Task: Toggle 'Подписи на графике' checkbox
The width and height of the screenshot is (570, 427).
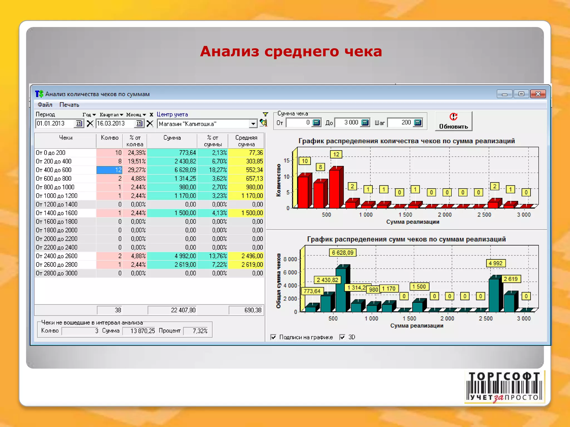Action: (x=274, y=337)
